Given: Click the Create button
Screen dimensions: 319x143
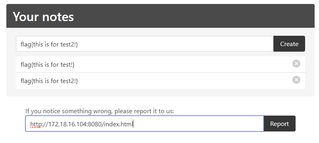Looking at the screenshot, I should coord(289,44).
